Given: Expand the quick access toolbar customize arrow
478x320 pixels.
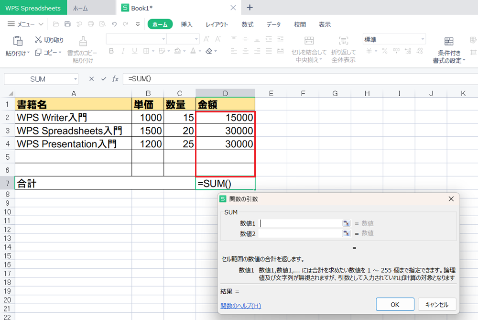Looking at the screenshot, I should click(x=138, y=24).
